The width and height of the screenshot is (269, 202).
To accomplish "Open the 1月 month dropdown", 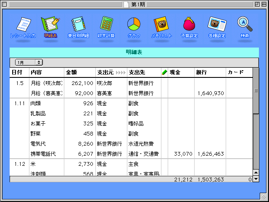I will [x=29, y=62].
